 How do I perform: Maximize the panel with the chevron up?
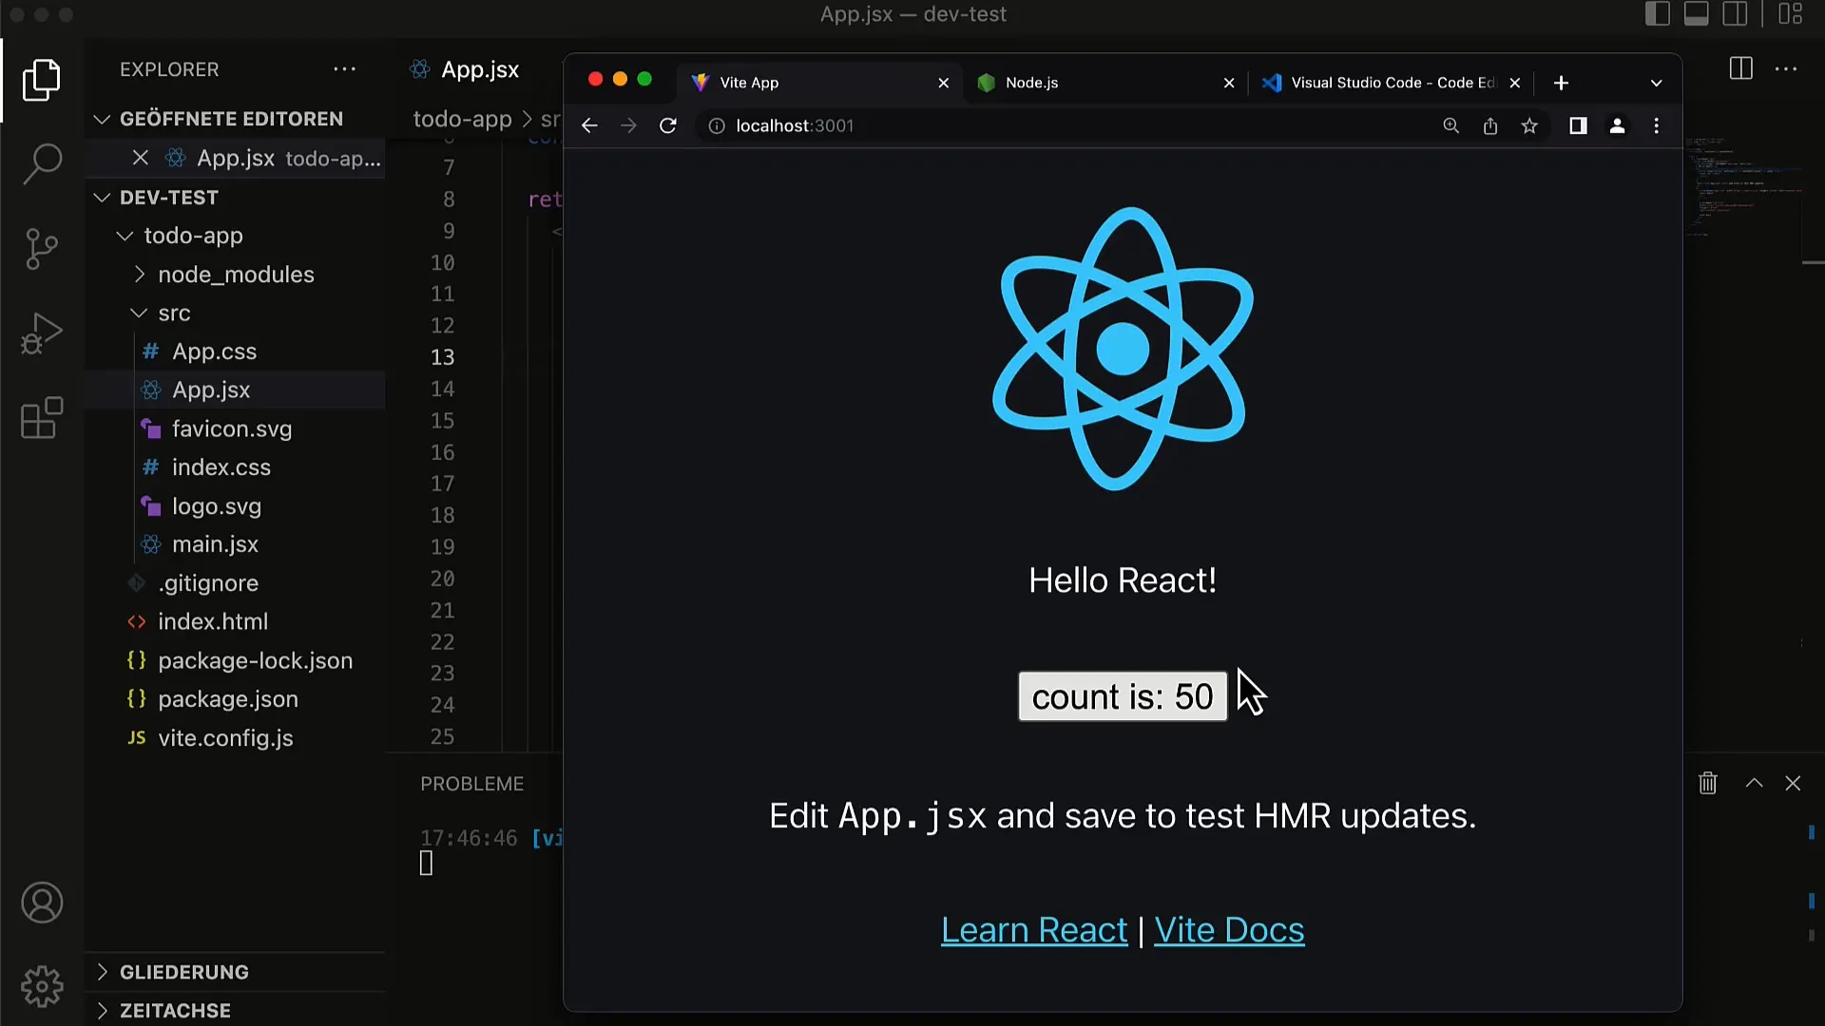(1755, 783)
